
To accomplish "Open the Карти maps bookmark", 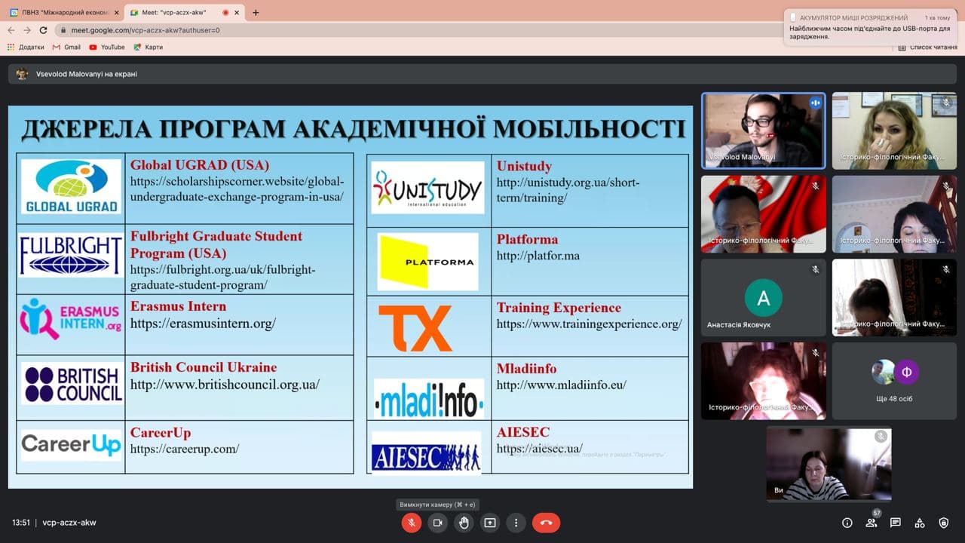I will click(148, 47).
